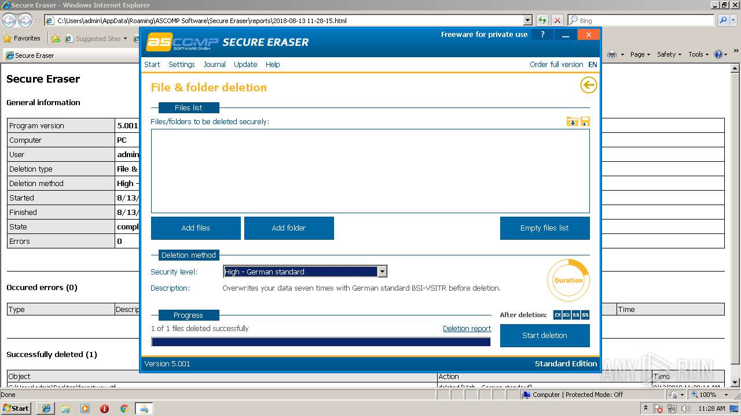Image resolution: width=741 pixels, height=416 pixels.
Task: Expand the address bar history dropdown
Action: (x=527, y=20)
